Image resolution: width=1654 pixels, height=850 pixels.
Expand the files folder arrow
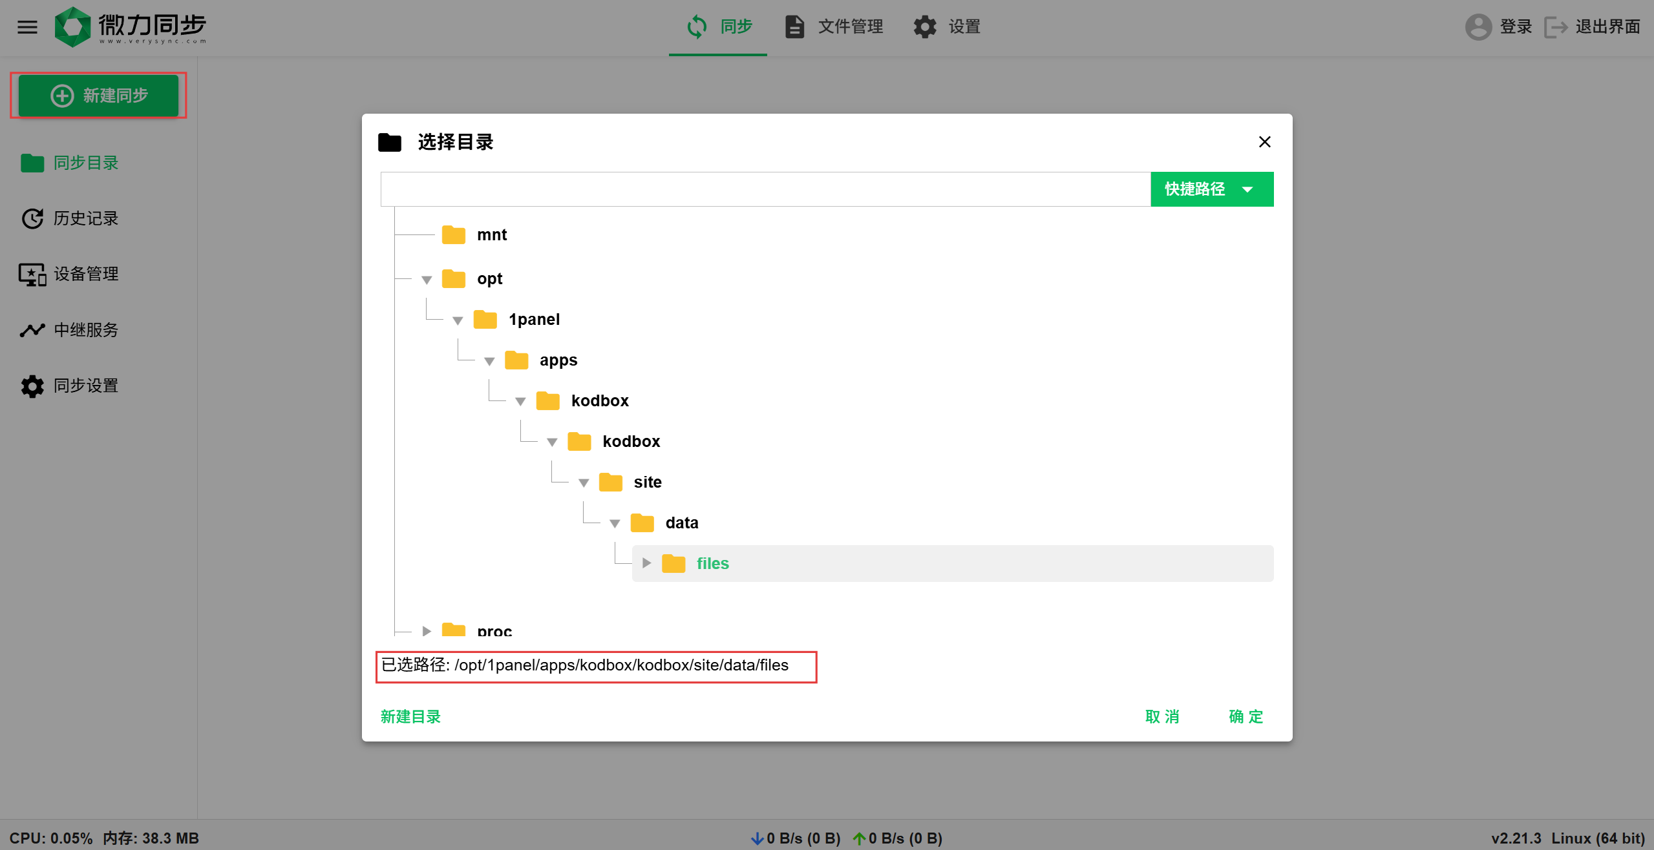646,563
